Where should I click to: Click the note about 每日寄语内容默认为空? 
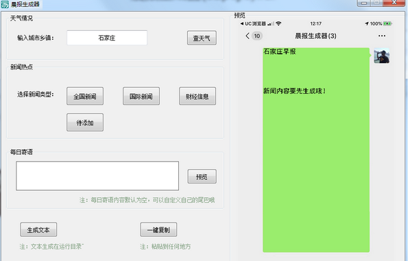(x=147, y=200)
